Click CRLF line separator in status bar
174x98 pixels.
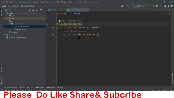pyautogui.click(x=154, y=90)
